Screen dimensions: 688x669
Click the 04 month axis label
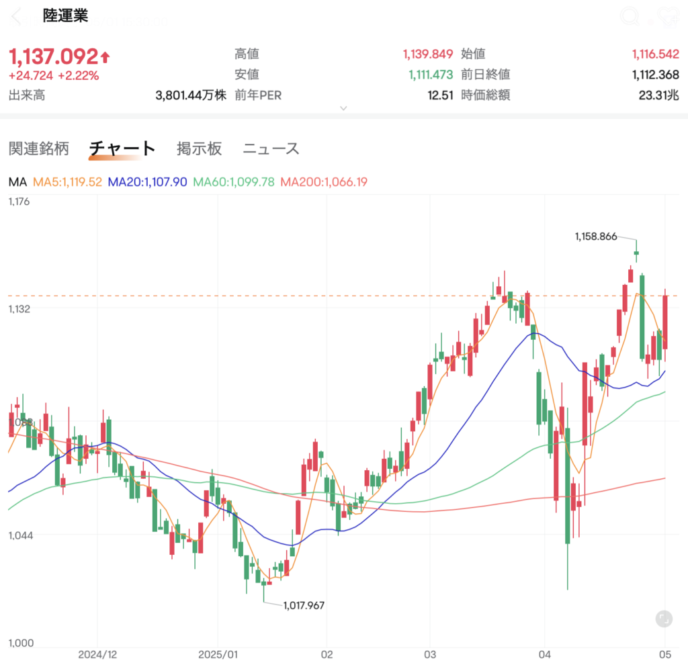click(544, 654)
